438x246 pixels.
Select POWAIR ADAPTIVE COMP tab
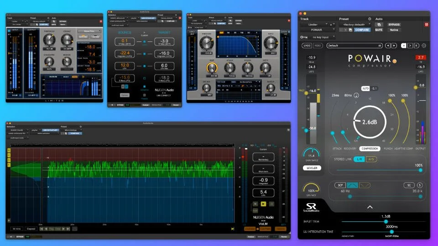tap(403, 149)
